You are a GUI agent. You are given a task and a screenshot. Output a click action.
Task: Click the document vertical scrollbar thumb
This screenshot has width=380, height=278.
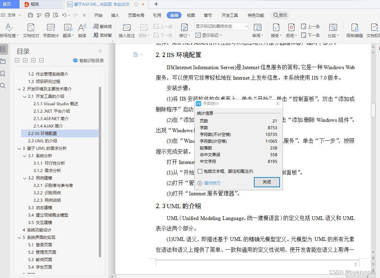(373, 110)
